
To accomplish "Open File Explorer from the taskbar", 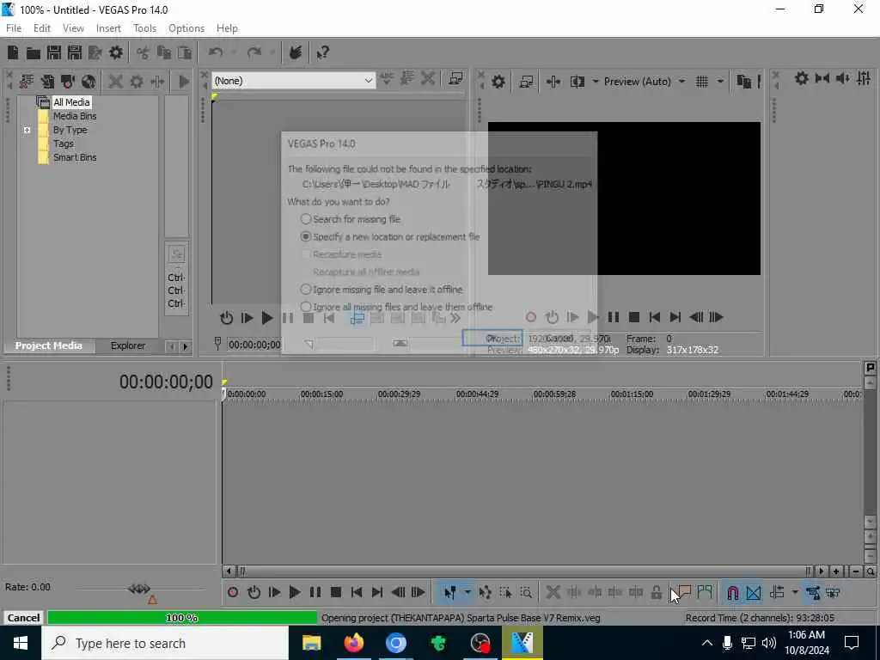I will point(311,643).
